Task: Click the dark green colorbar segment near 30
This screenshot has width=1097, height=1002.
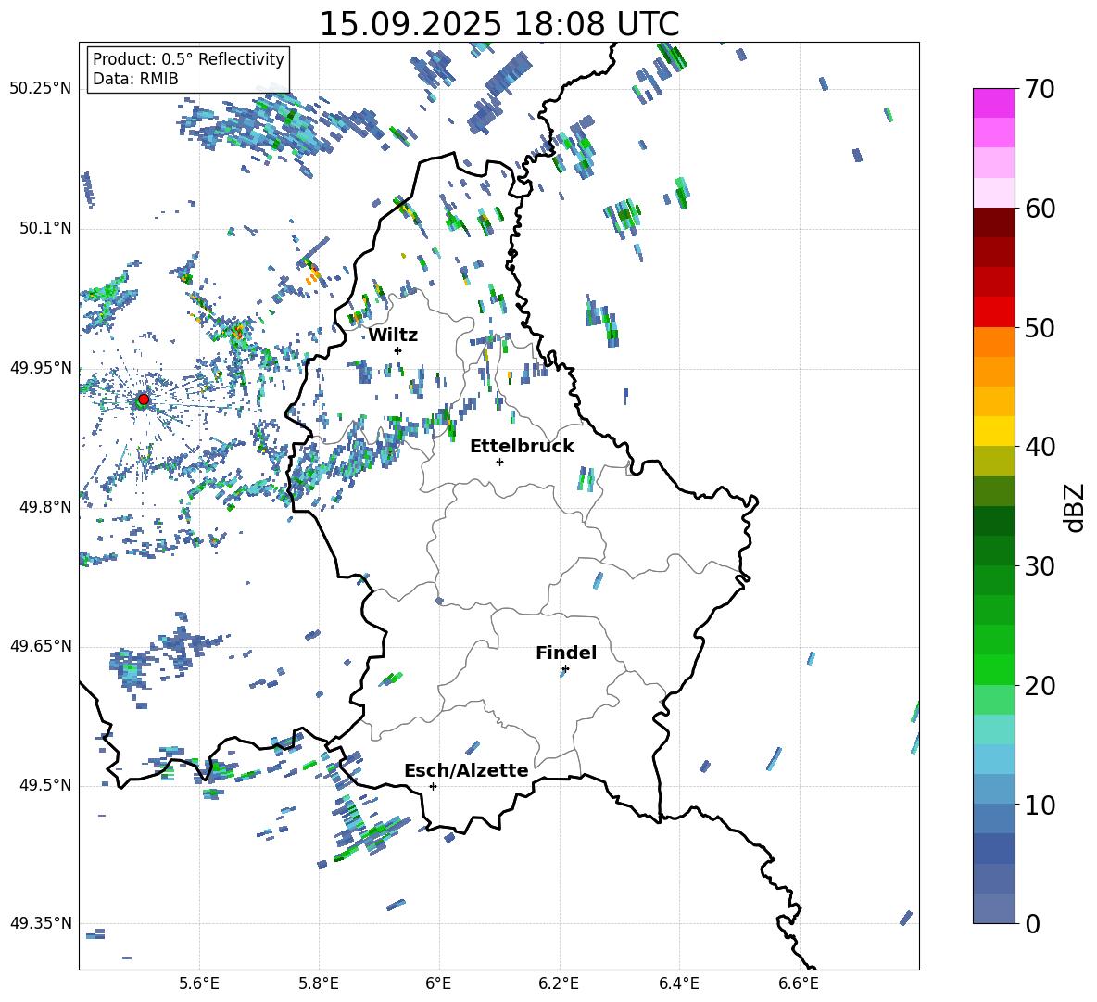Action: pos(993,550)
